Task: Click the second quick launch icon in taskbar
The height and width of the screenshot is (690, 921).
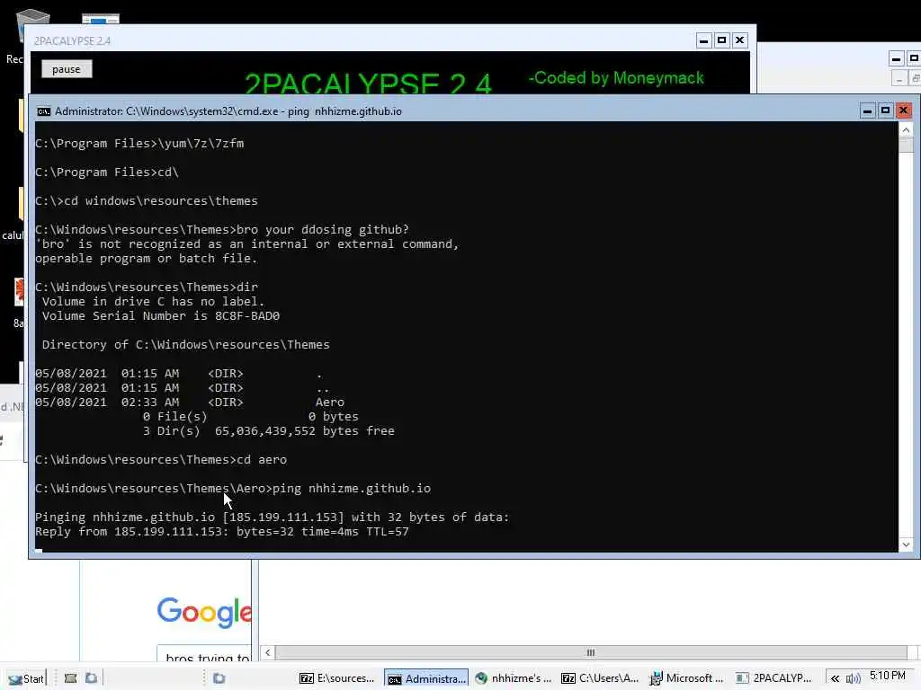Action: (91, 678)
